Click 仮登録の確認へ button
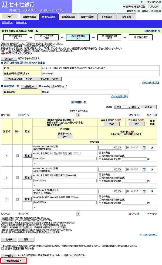 click(x=14, y=261)
